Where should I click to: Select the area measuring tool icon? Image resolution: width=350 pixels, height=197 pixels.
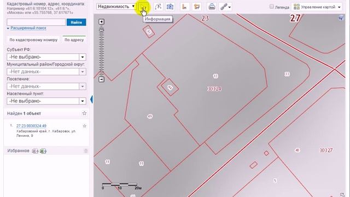click(197, 7)
